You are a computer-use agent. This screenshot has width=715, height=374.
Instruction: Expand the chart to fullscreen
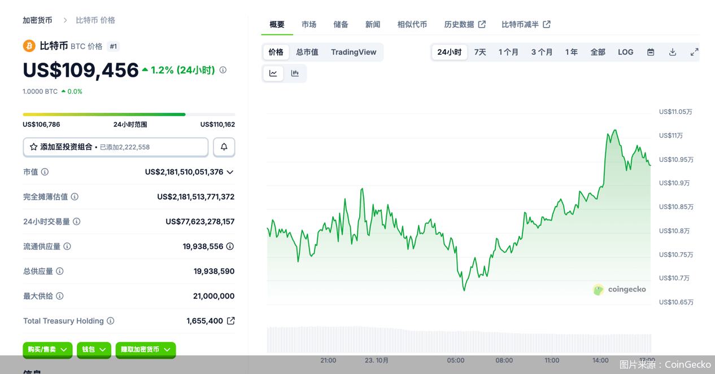(x=694, y=52)
